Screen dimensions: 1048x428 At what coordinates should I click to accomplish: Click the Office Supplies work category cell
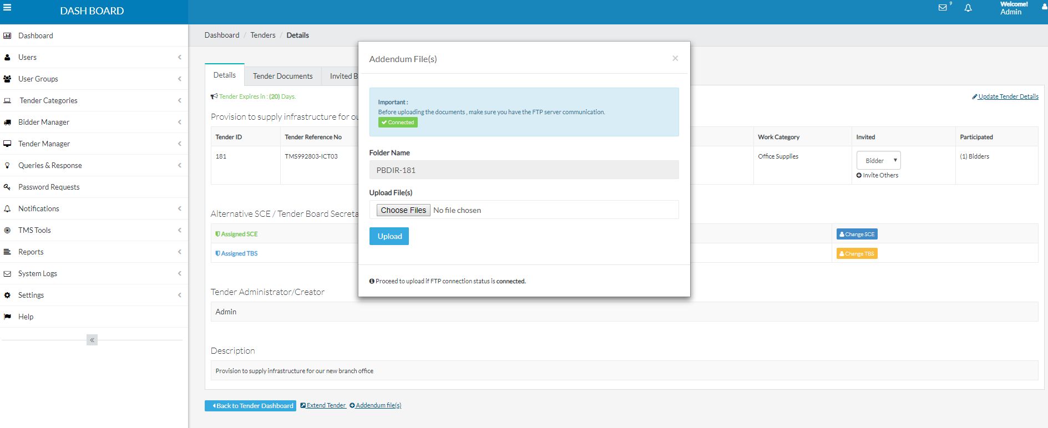click(778, 156)
